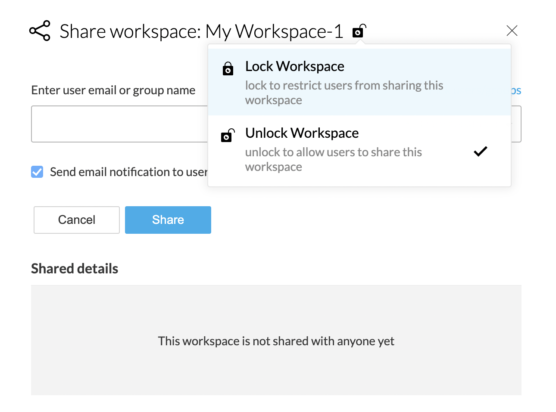Click the 'lock to restrict users' description text
The width and height of the screenshot is (556, 412).
click(x=344, y=93)
